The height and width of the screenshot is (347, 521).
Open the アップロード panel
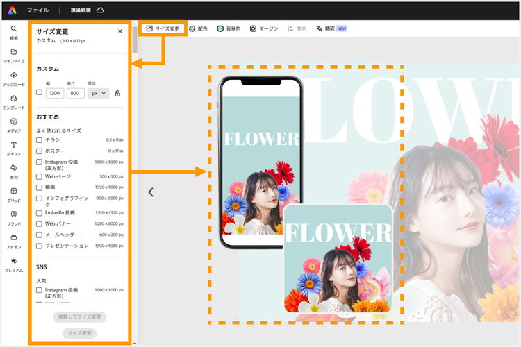(14, 79)
